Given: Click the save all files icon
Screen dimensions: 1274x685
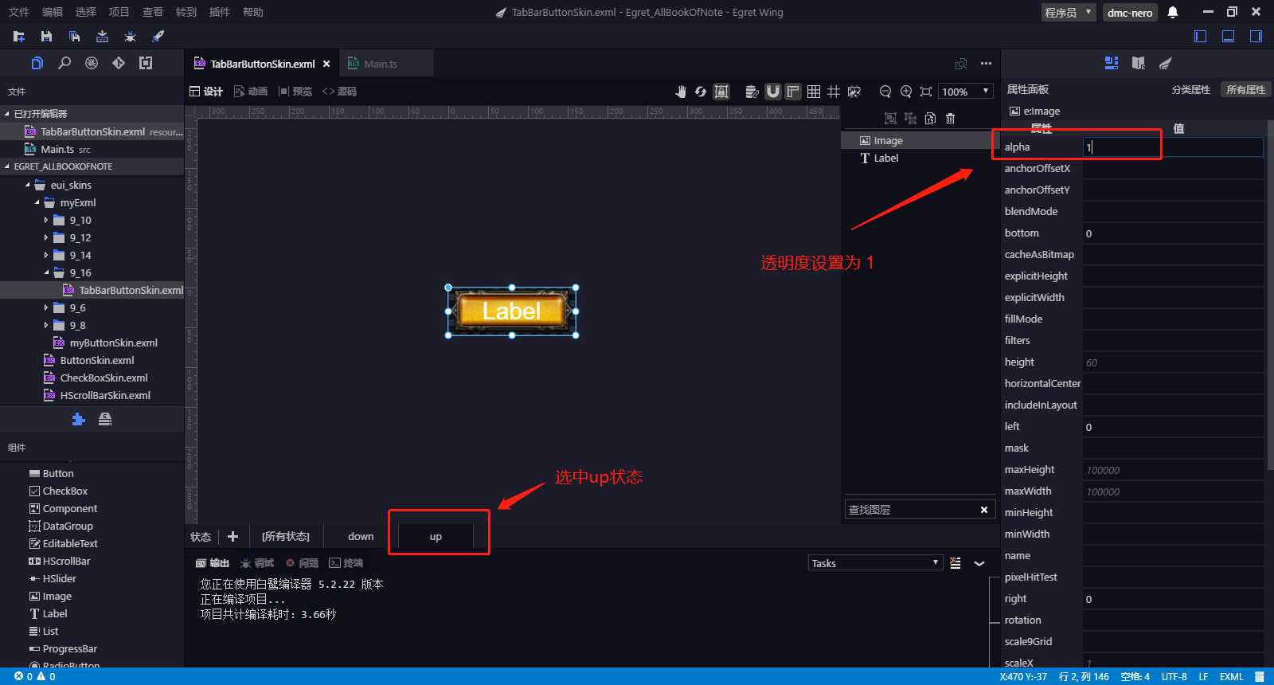Looking at the screenshot, I should coord(74,37).
